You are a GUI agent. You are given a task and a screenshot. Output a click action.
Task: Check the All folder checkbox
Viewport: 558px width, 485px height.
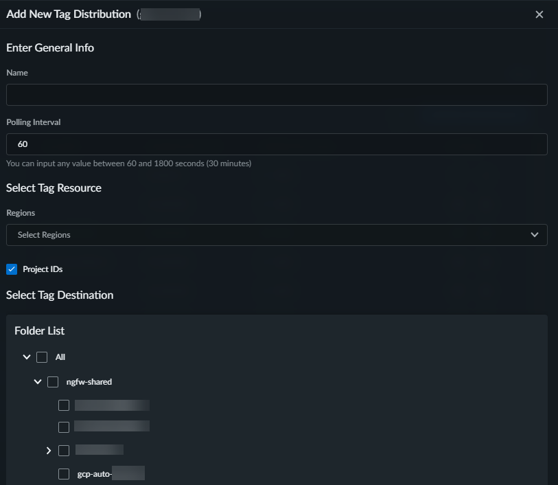(x=42, y=357)
